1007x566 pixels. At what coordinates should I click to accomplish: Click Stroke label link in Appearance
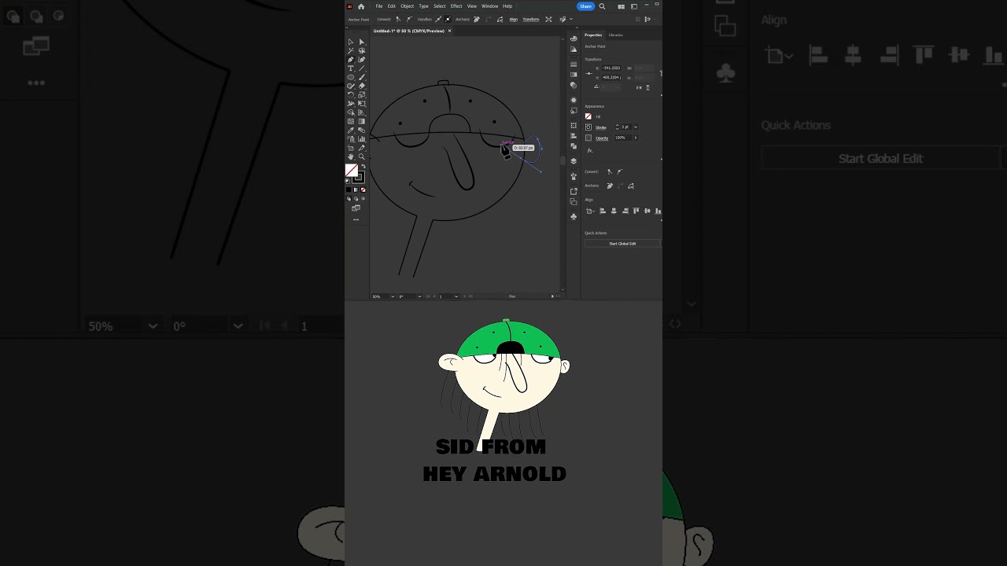click(601, 127)
